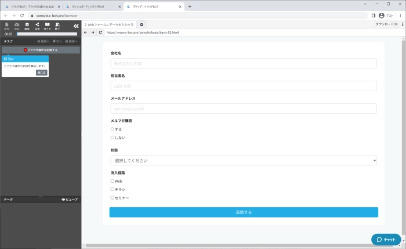The image size is (406, 249).
Task: Click the 会社名 input field
Action: [x=244, y=63]
